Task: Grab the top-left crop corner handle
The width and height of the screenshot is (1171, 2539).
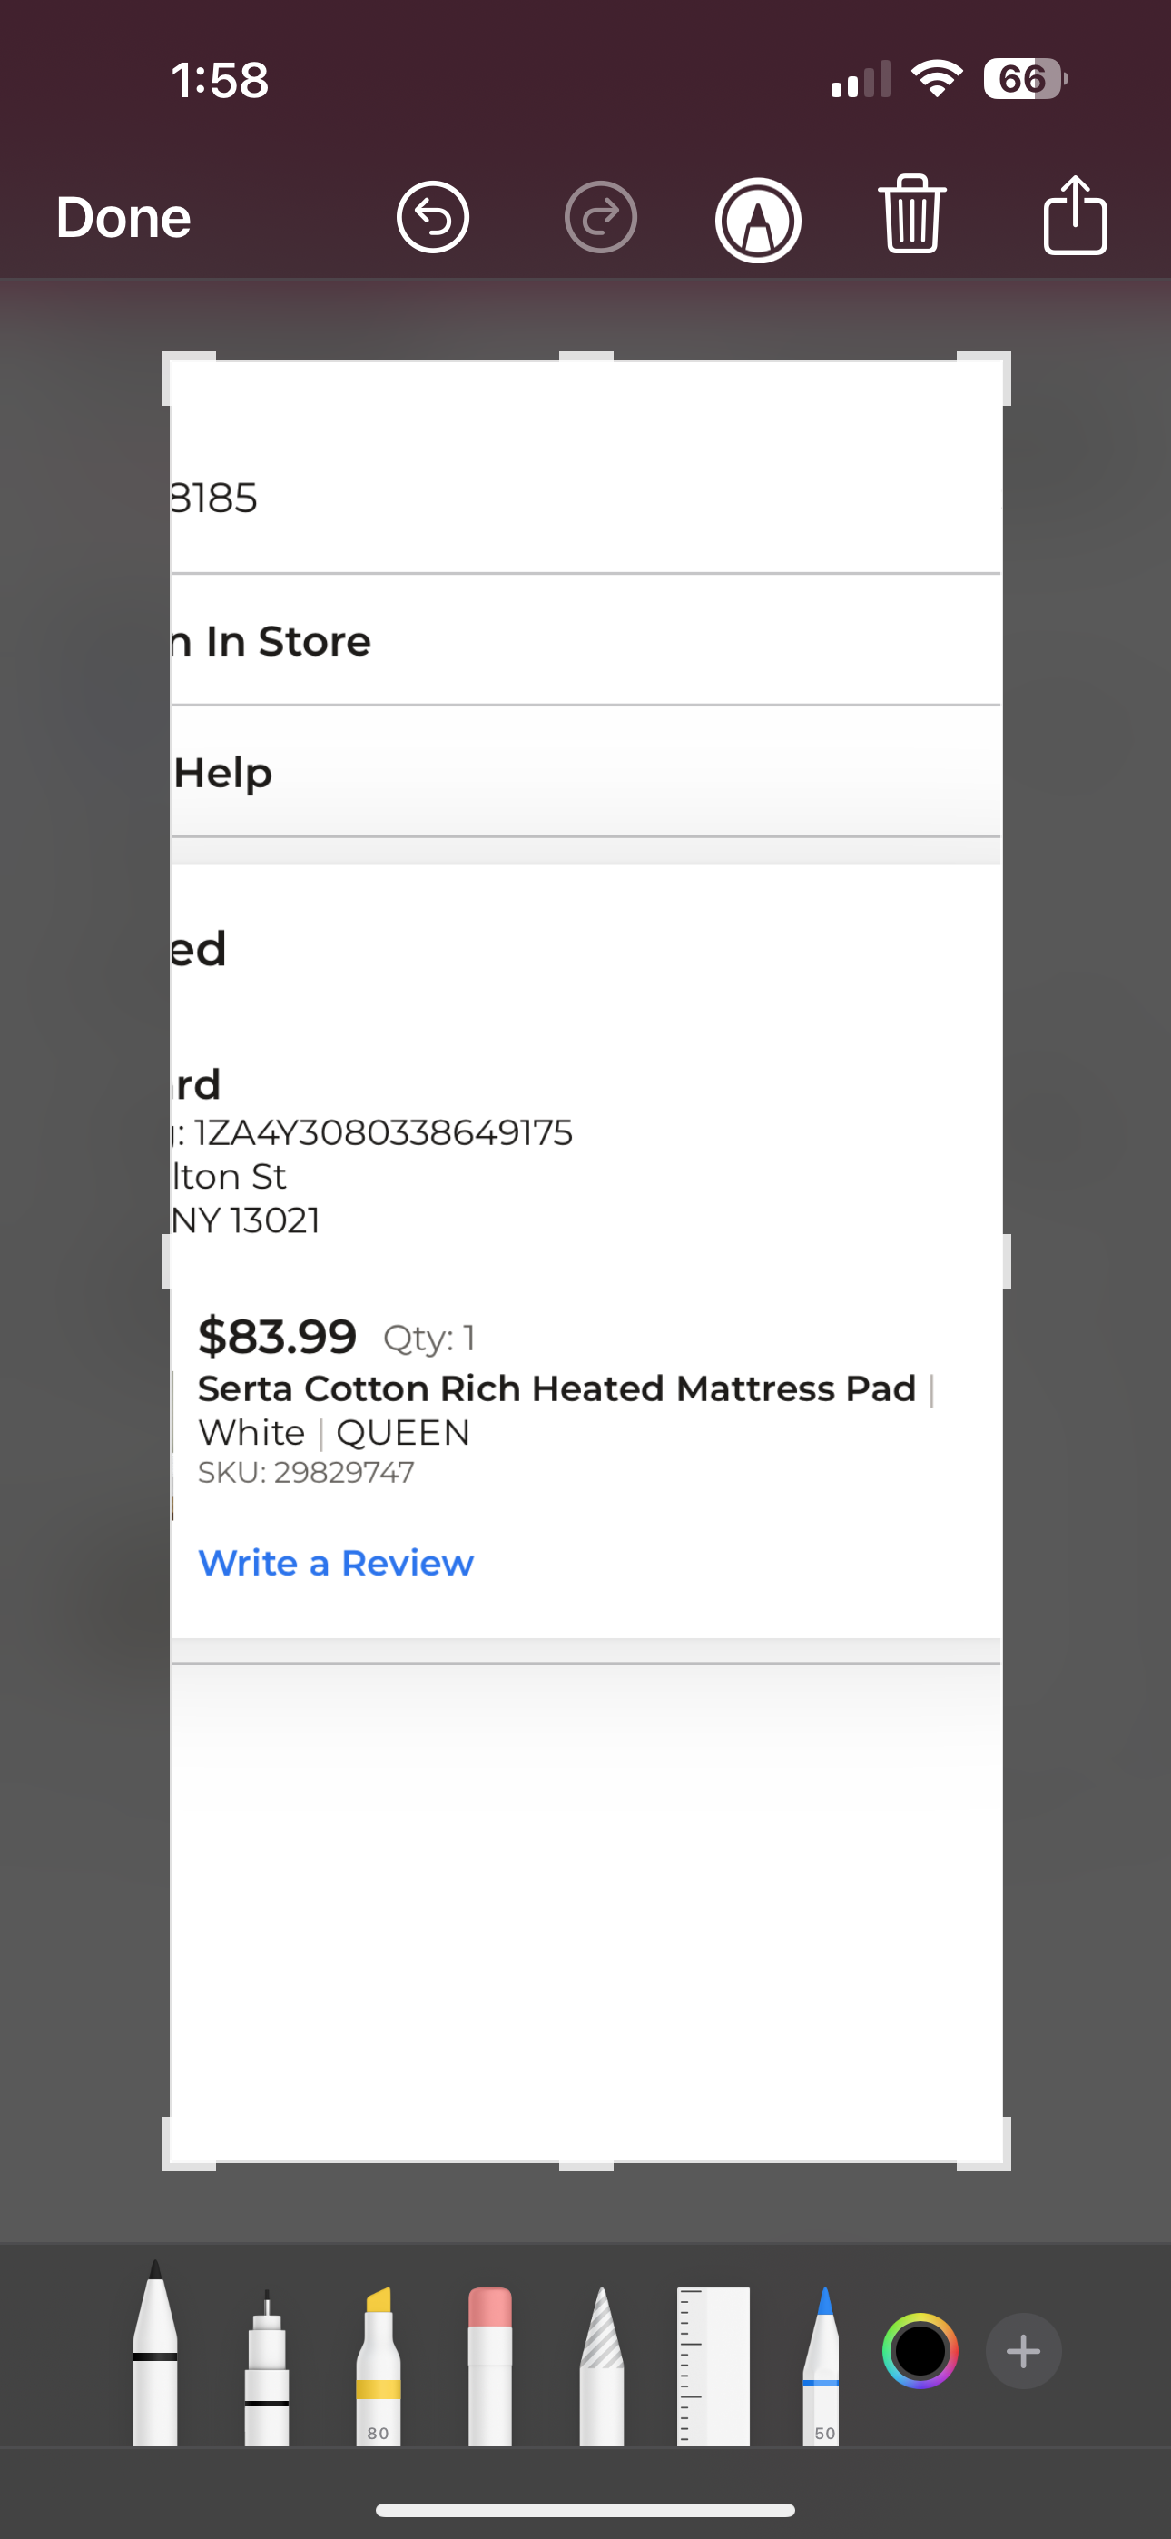Action: pos(187,378)
